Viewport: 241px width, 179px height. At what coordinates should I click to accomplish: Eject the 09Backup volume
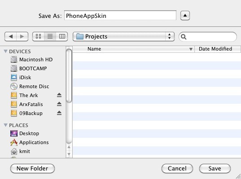pos(59,113)
